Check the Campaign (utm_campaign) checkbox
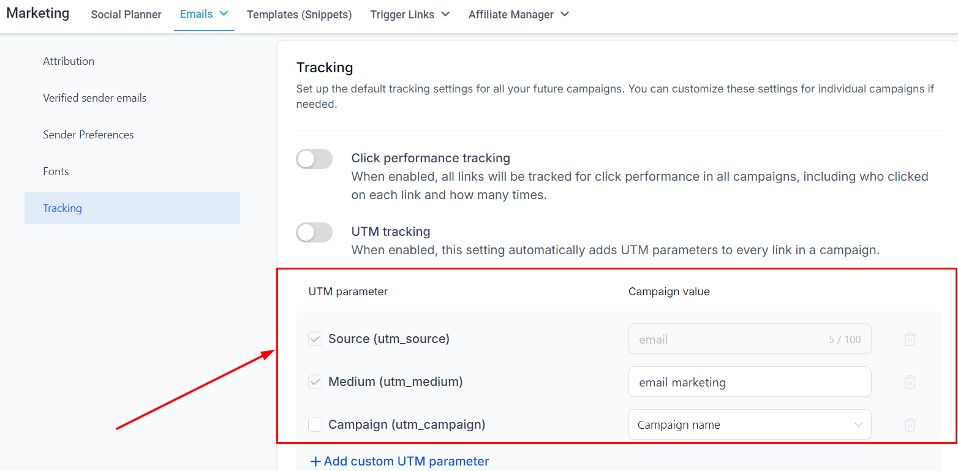 point(315,424)
